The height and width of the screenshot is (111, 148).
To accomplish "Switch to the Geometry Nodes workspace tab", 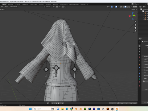I will pos(74,4).
